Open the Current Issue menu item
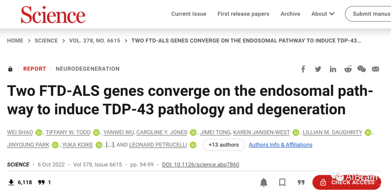The width and height of the screenshot is (391, 193). [189, 14]
